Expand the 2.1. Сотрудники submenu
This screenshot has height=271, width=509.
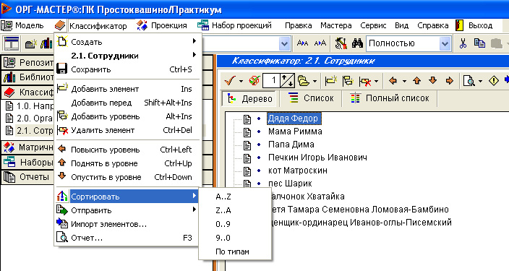(127, 56)
